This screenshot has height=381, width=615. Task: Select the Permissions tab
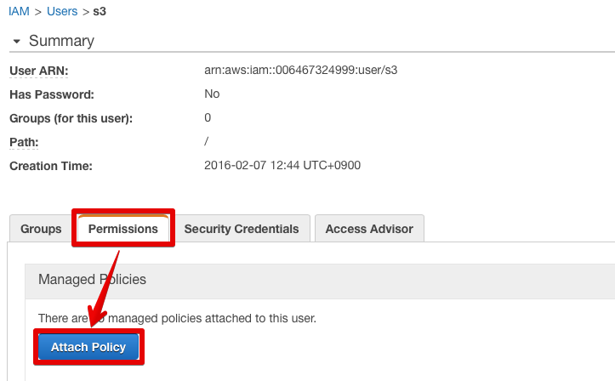123,229
